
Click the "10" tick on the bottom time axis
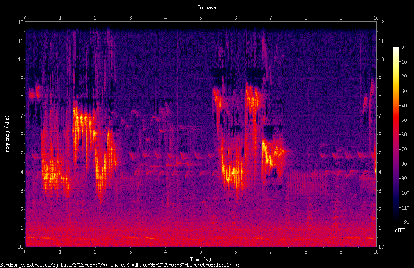tap(376, 252)
